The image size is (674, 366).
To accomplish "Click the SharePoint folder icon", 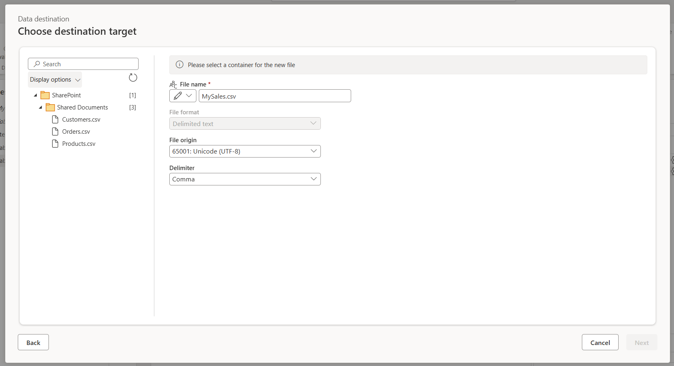I will [x=44, y=95].
